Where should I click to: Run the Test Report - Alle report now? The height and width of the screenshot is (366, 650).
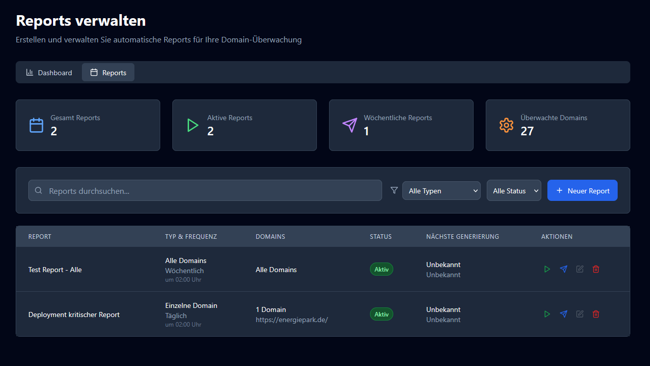[x=547, y=270]
